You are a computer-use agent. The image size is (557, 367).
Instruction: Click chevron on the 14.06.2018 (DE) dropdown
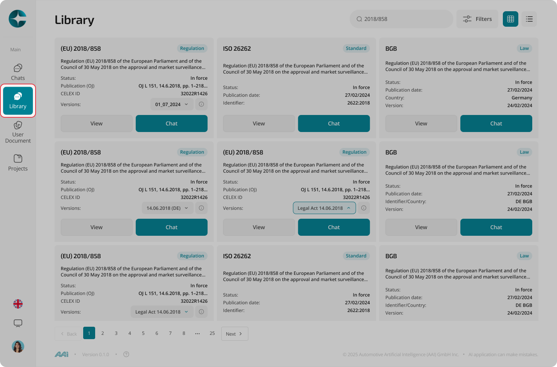click(x=186, y=208)
